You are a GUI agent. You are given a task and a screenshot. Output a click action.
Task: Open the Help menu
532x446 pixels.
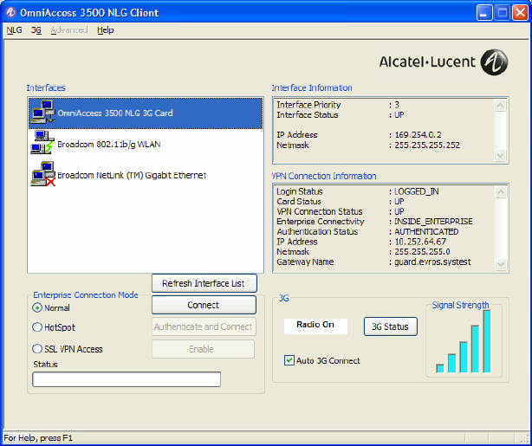point(106,30)
